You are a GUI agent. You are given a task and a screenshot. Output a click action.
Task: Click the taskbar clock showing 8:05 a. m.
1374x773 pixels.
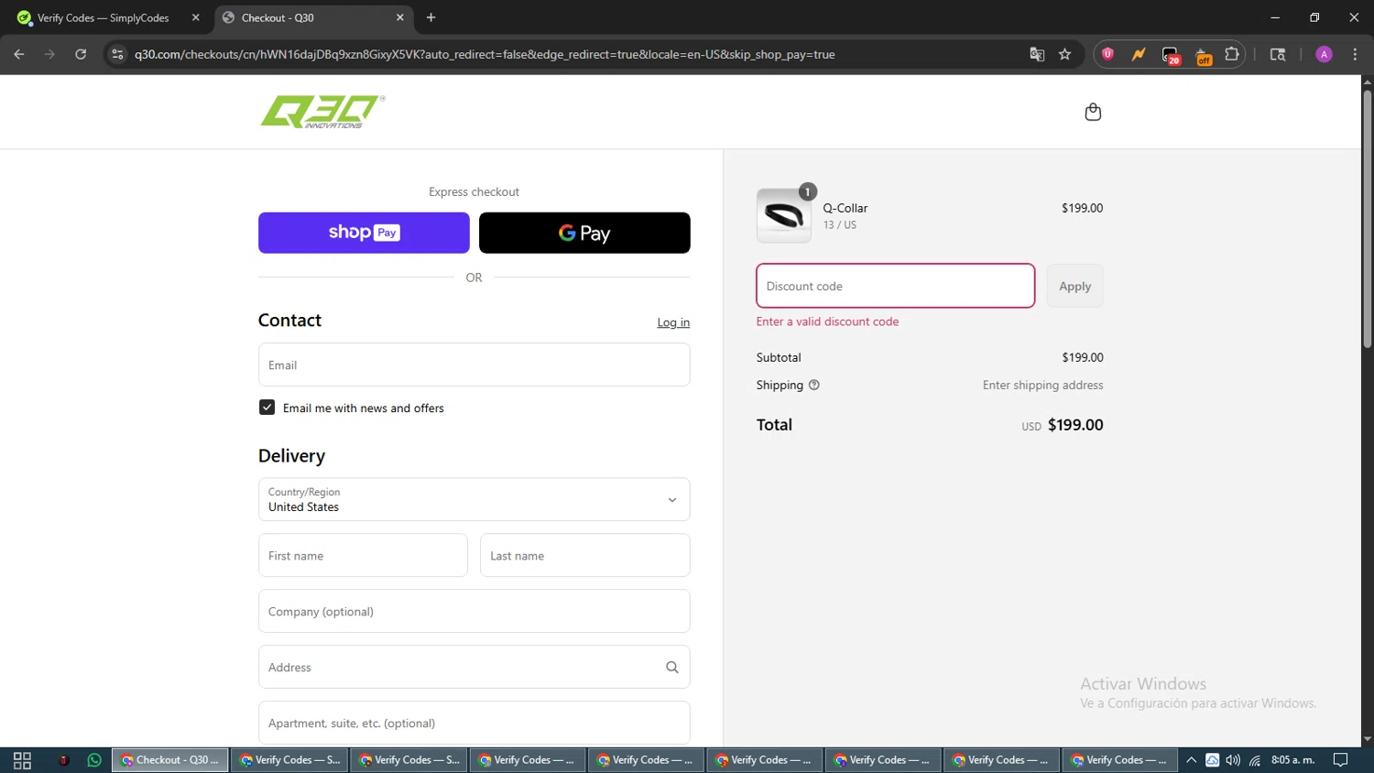click(x=1292, y=760)
